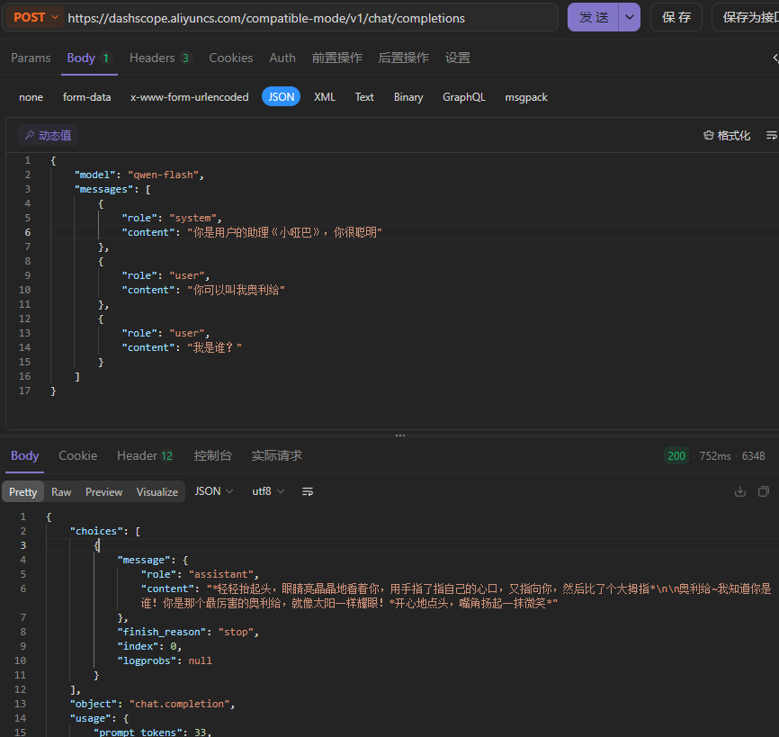
Task: Toggle word wrap in request body editor
Action: click(x=771, y=135)
